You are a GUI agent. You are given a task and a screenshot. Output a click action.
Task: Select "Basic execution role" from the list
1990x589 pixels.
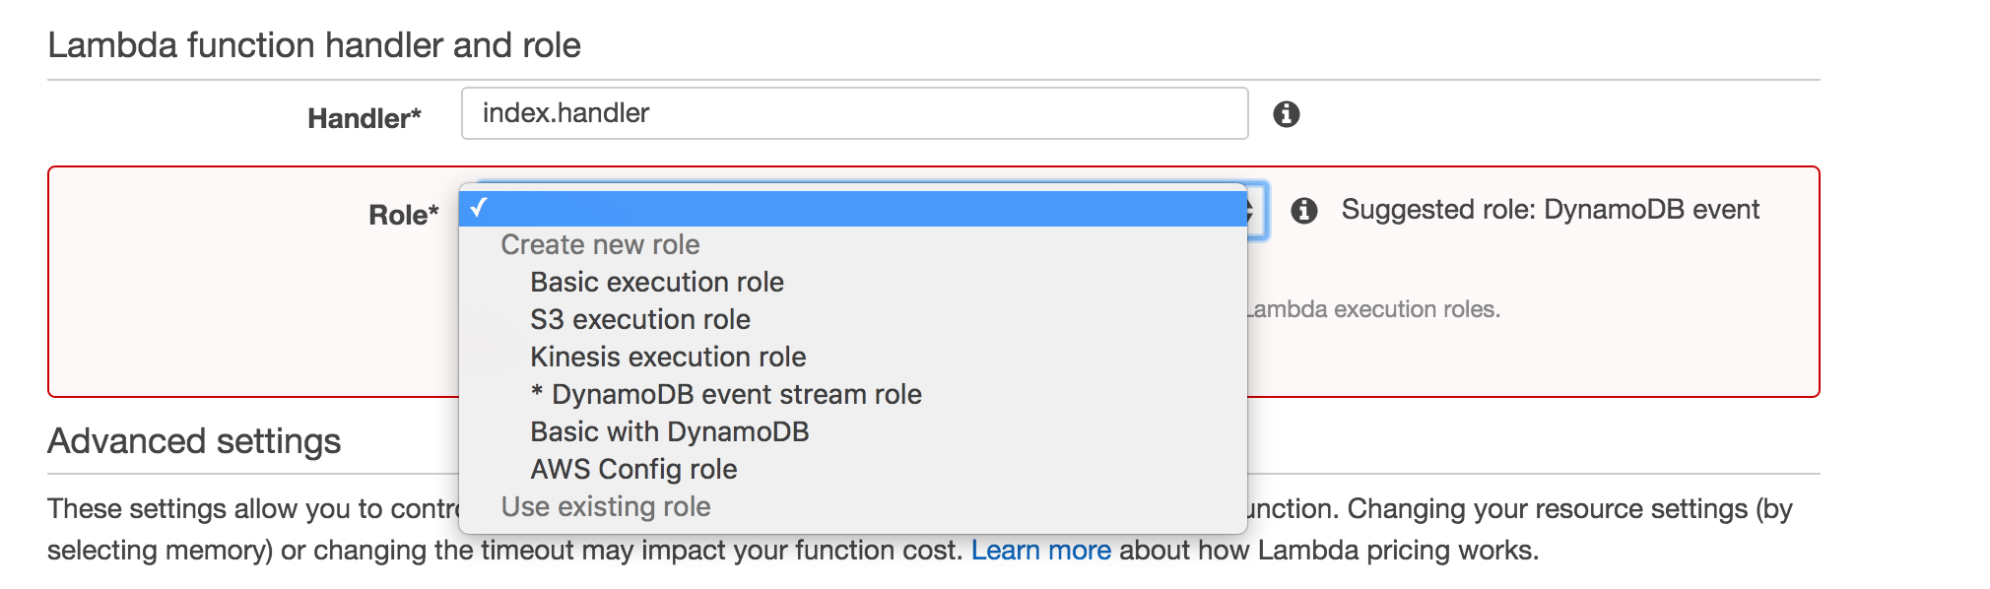point(656,283)
